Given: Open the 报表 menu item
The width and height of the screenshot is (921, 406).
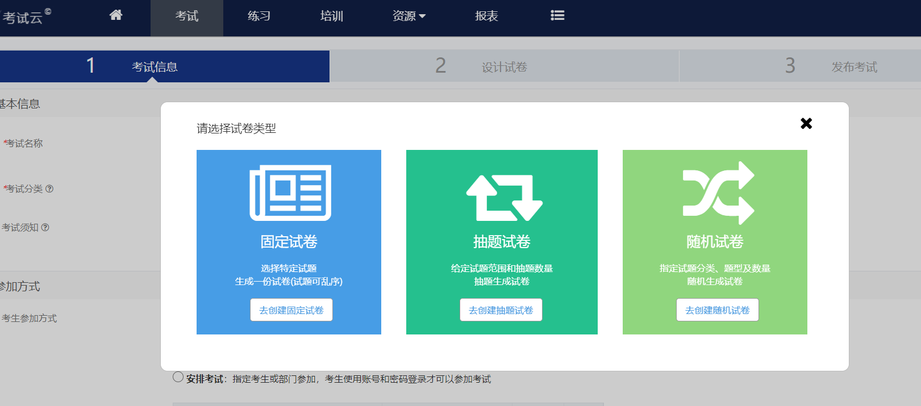Looking at the screenshot, I should [486, 16].
